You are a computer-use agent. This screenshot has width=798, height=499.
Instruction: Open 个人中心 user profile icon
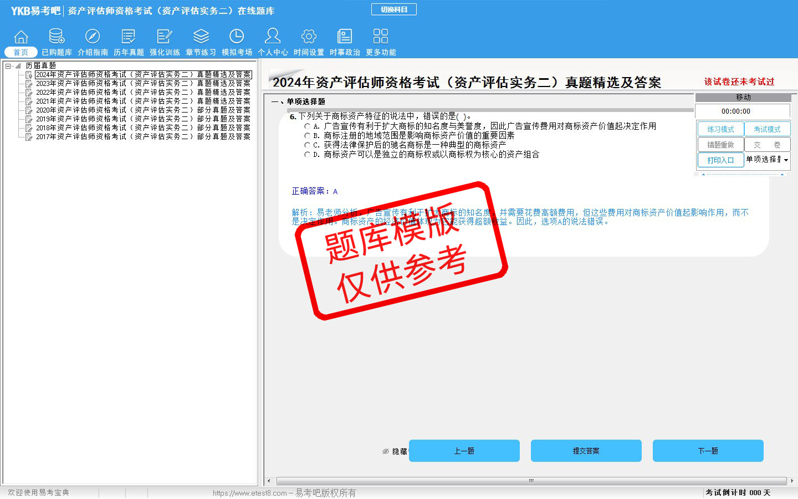[x=273, y=37]
